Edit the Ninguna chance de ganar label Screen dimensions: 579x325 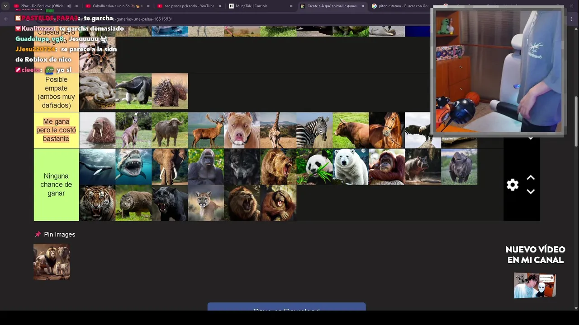point(56,185)
